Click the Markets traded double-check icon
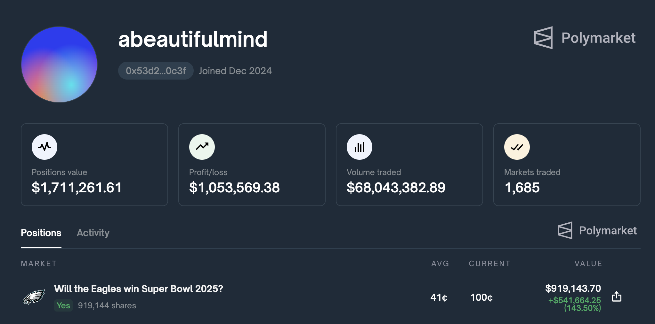655x324 pixels. [517, 147]
